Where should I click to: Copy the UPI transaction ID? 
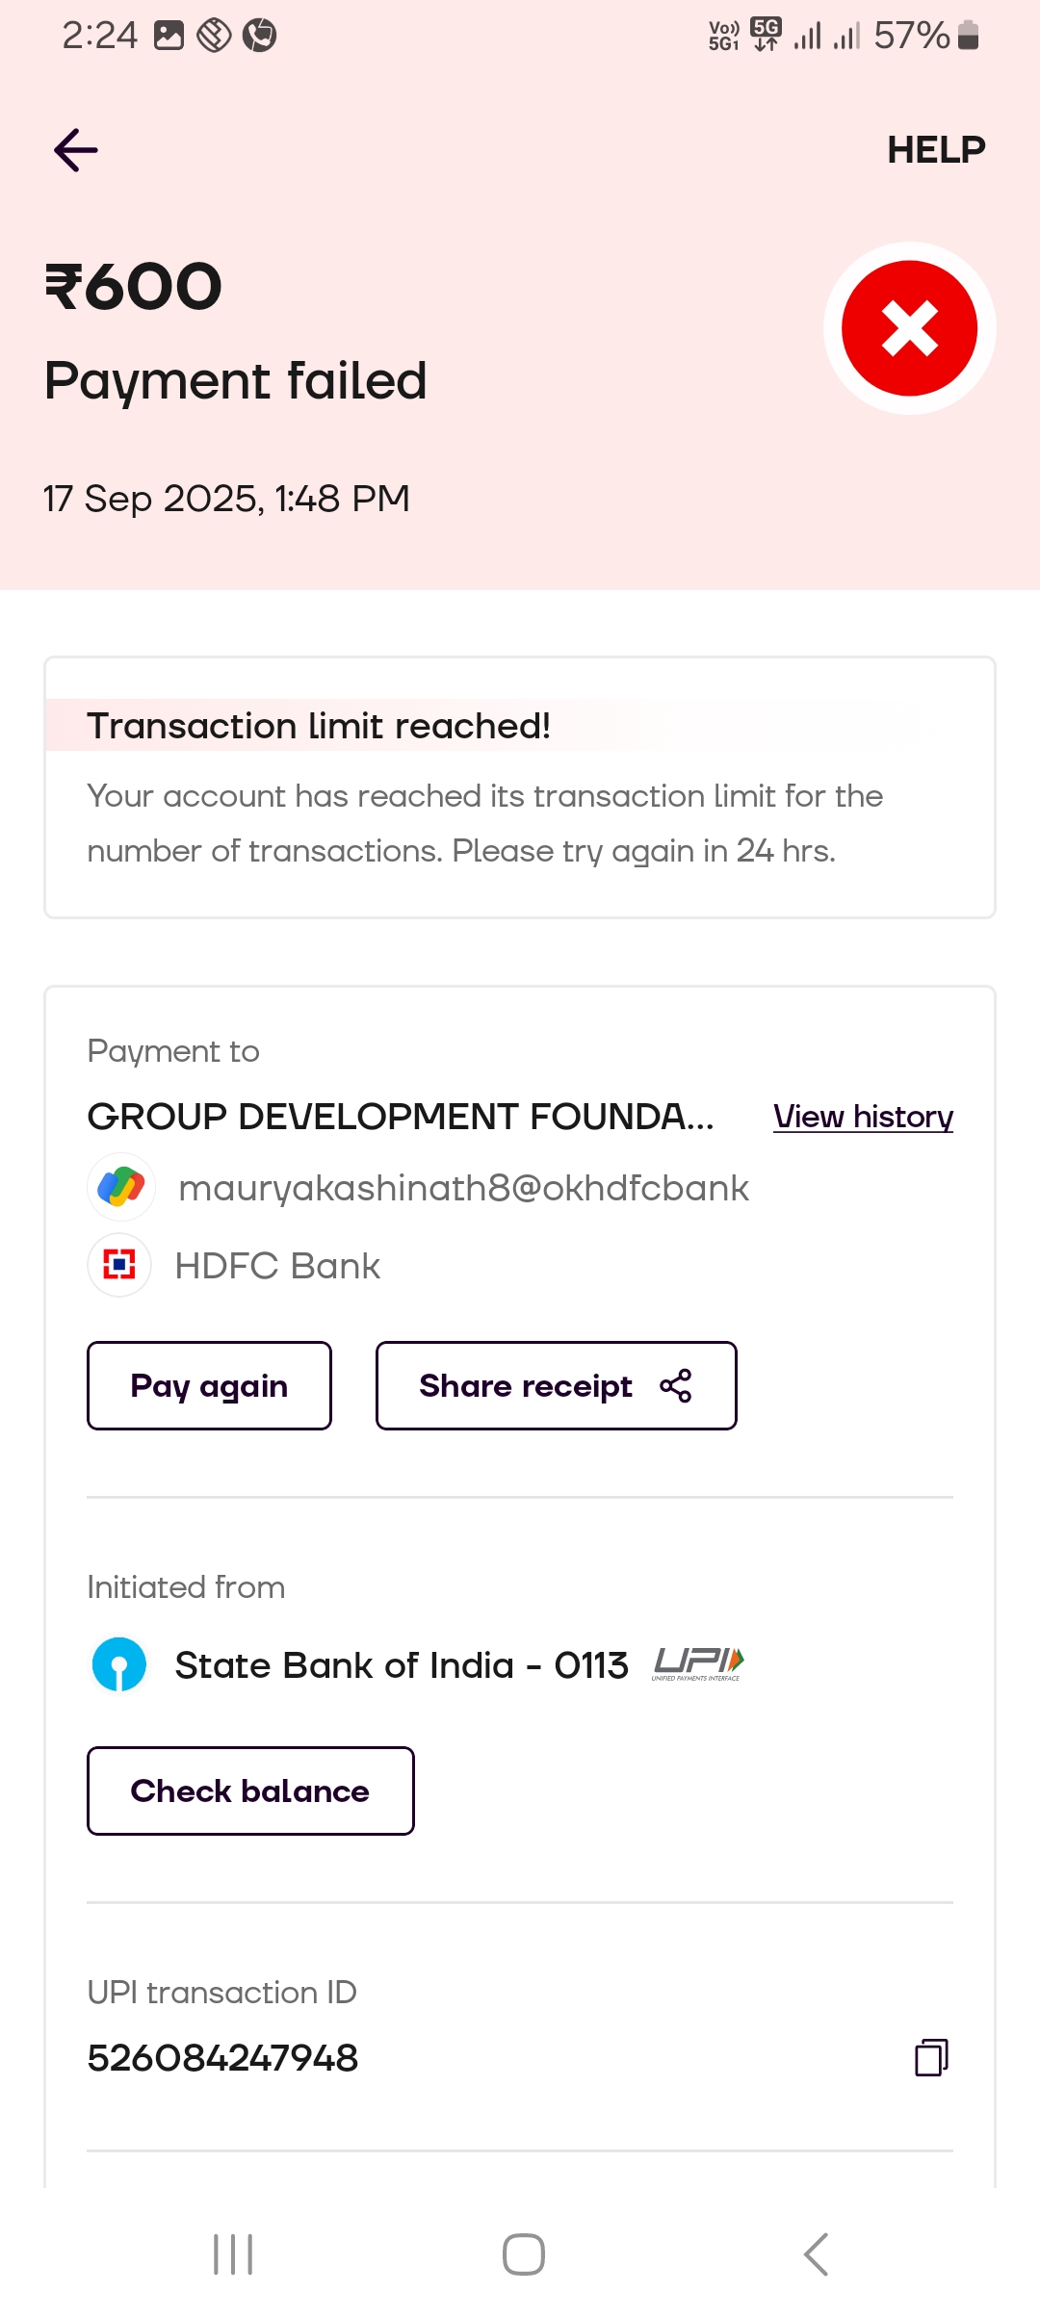coord(930,2057)
